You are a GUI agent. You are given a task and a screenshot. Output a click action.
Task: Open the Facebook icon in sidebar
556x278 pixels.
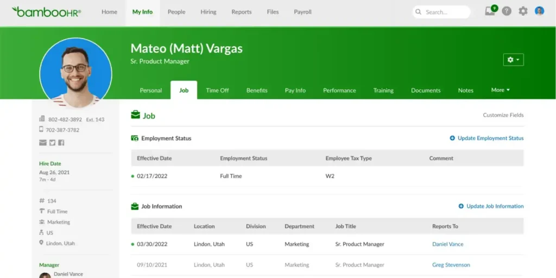61,143
